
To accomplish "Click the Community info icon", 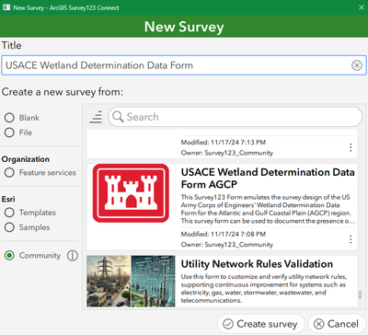I will point(73,256).
